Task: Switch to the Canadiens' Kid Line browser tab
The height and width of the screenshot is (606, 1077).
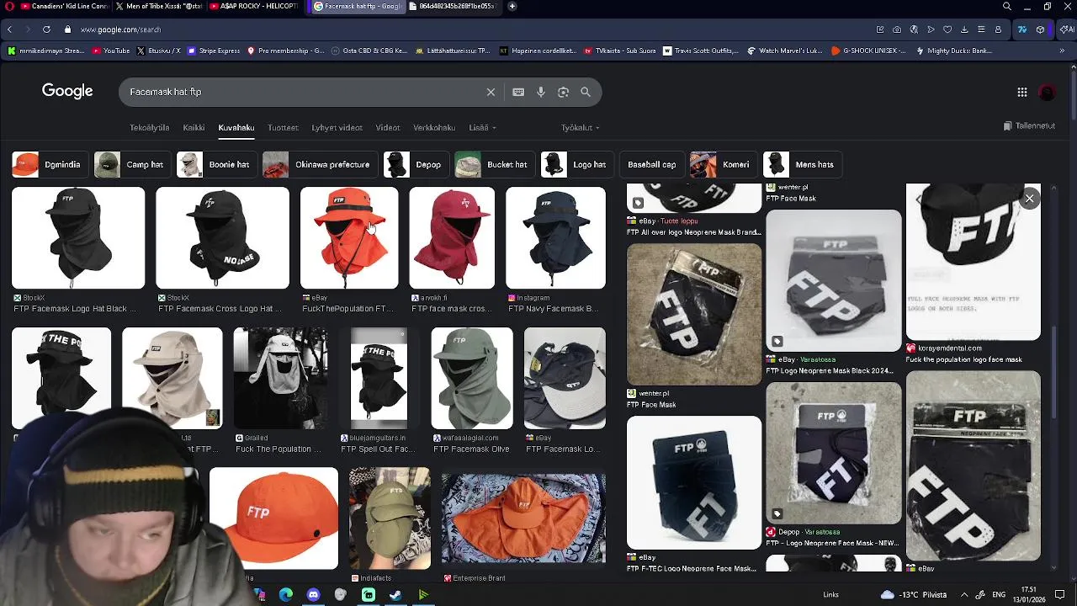Action: coord(57,6)
